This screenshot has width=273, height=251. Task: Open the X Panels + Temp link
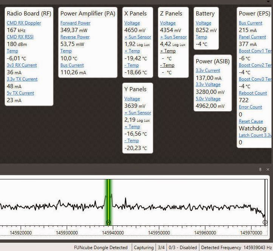point(132,51)
